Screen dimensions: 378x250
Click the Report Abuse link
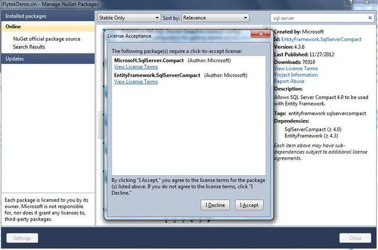[289, 81]
